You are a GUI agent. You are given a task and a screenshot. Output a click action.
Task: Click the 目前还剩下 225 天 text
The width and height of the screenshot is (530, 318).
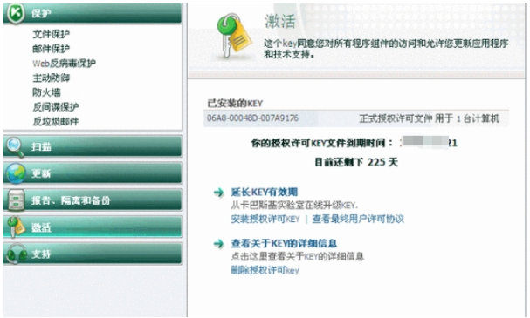tap(356, 162)
